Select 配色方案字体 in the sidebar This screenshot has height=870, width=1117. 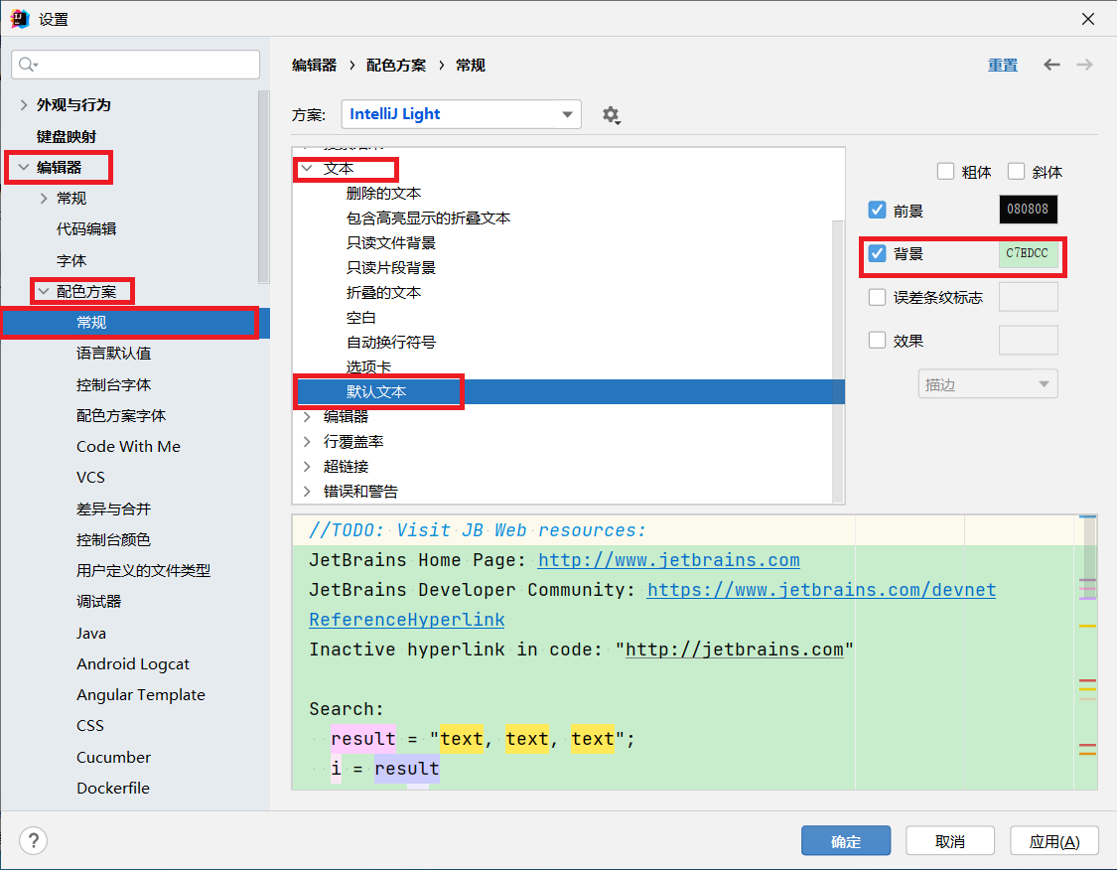(x=121, y=415)
